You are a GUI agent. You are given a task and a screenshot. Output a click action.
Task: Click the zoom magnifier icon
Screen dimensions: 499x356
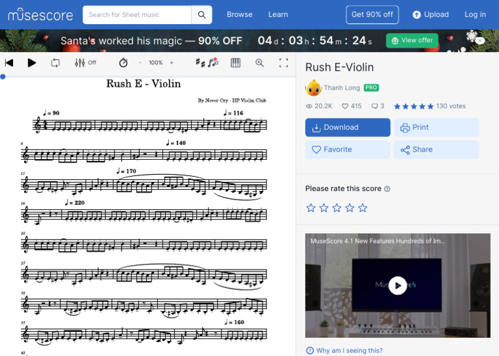(260, 63)
